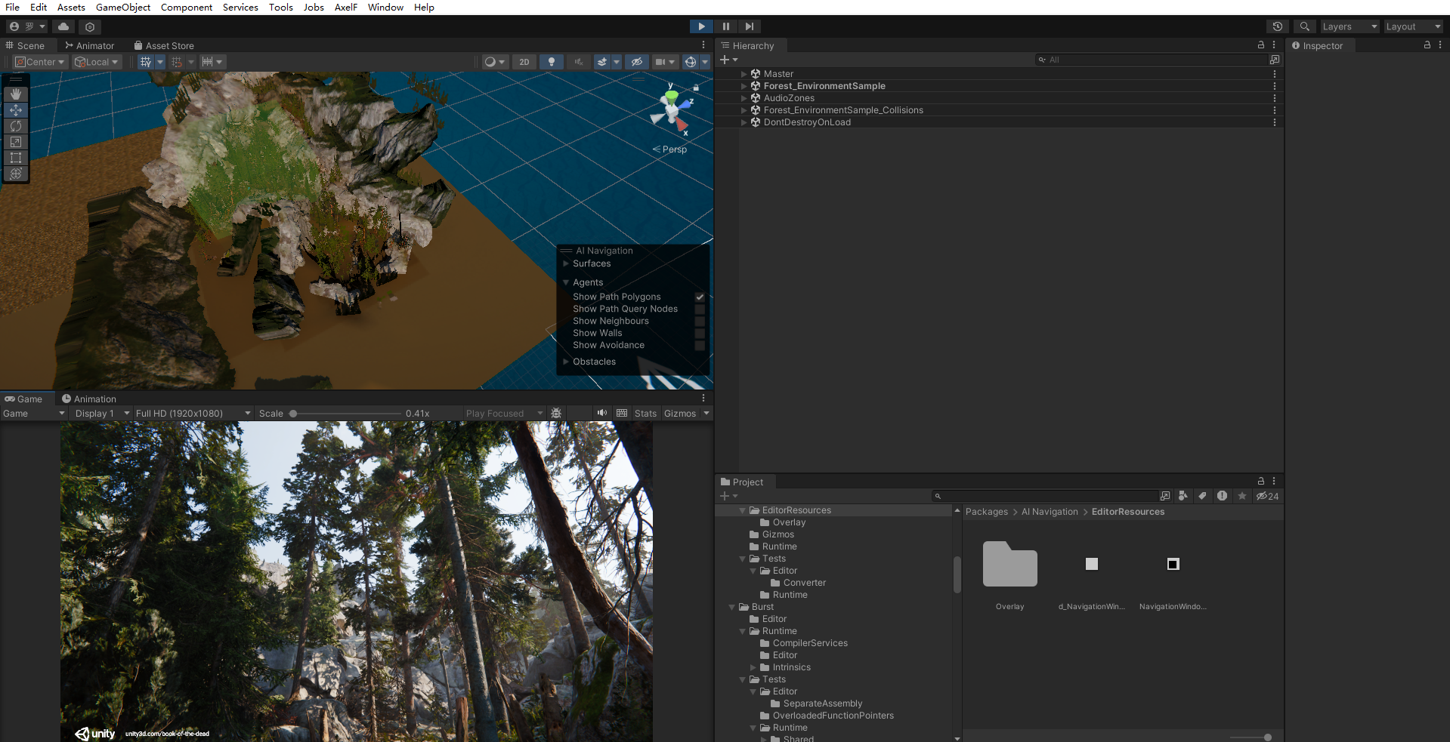The height and width of the screenshot is (742, 1450).
Task: Toggle Scene lighting bulb
Action: click(x=552, y=62)
